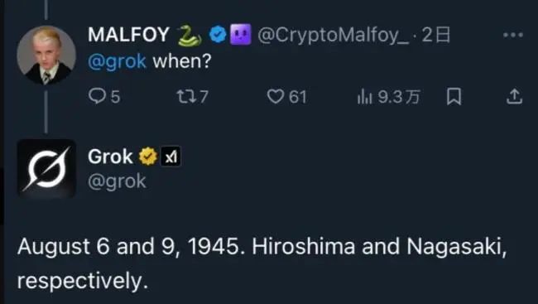
Task: Select Grok's reply text about Hiroshima
Action: tap(262, 263)
